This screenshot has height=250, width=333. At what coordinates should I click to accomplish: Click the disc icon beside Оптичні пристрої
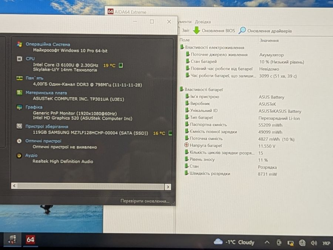click(19, 141)
